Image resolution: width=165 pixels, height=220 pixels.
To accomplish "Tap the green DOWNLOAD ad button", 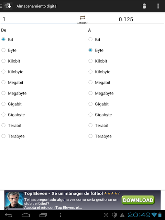I will (138, 200).
